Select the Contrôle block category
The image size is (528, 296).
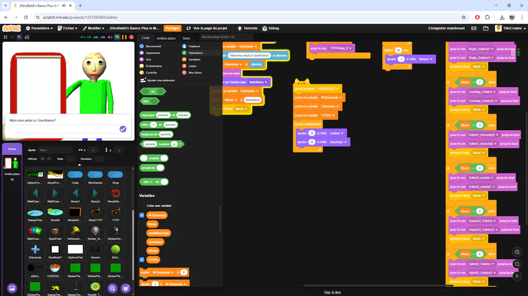tap(148, 72)
